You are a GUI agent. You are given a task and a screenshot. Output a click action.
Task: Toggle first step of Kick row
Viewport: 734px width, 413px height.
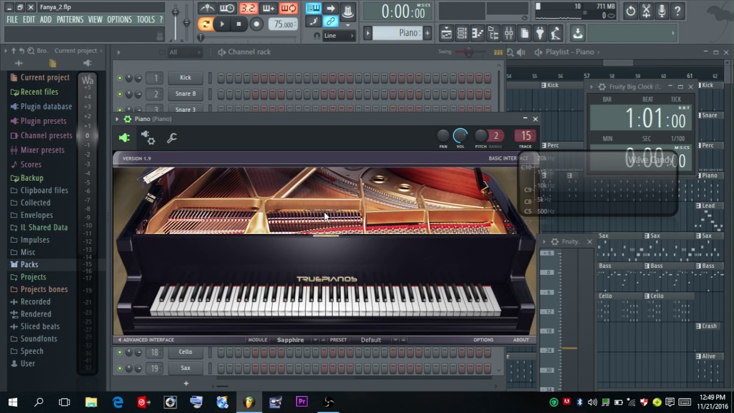(221, 78)
